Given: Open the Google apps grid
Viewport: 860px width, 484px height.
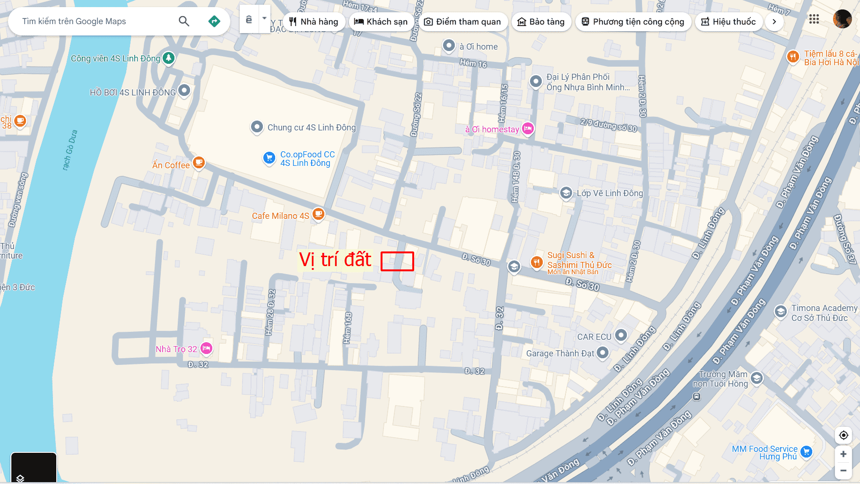Looking at the screenshot, I should pos(814,19).
